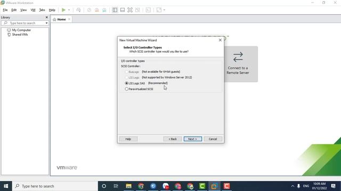Click the red recorder taskbar icon
Image resolution: width=341 pixels, height=191 pixels.
(x=226, y=186)
